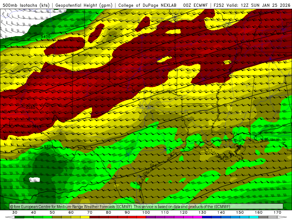Click the ECMWF copyright notice text
The image size is (292, 219).
pos(120,207)
